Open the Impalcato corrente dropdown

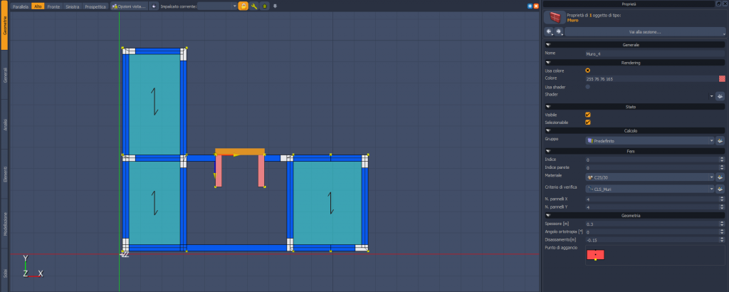(x=217, y=6)
